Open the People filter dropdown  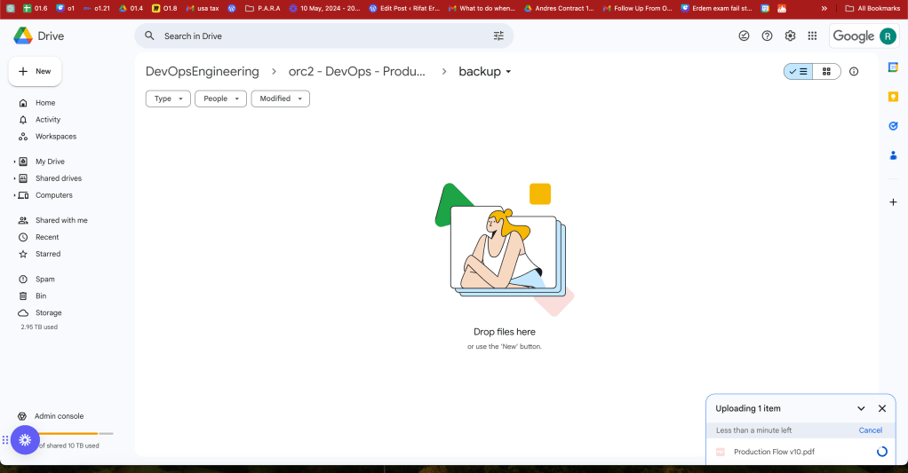pos(220,99)
